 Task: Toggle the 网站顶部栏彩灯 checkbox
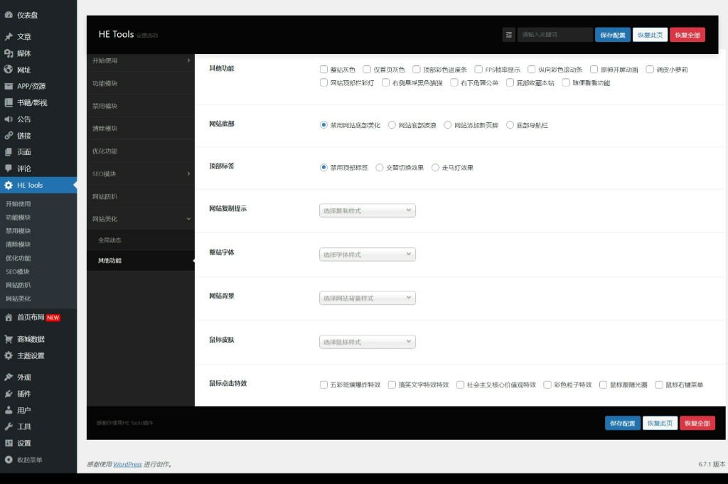coord(323,82)
